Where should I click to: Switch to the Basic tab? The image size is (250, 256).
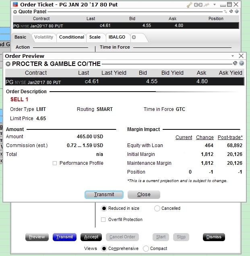20,37
